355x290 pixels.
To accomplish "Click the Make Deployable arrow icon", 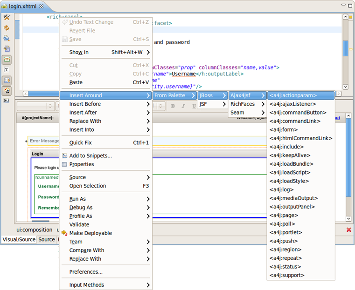I will 65,233.
